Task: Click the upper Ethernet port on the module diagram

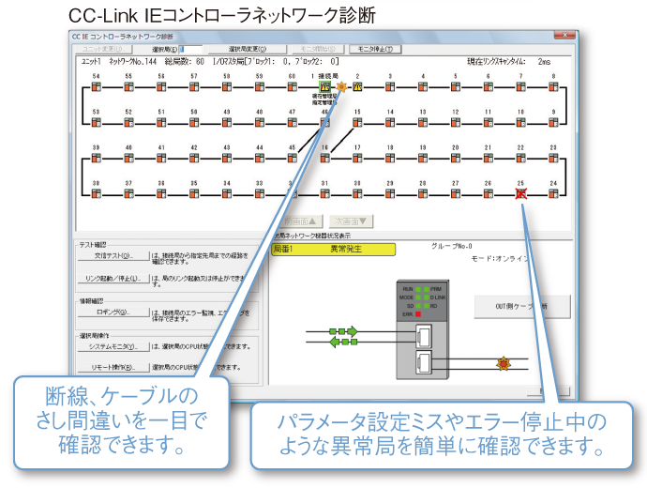Action: [425, 333]
